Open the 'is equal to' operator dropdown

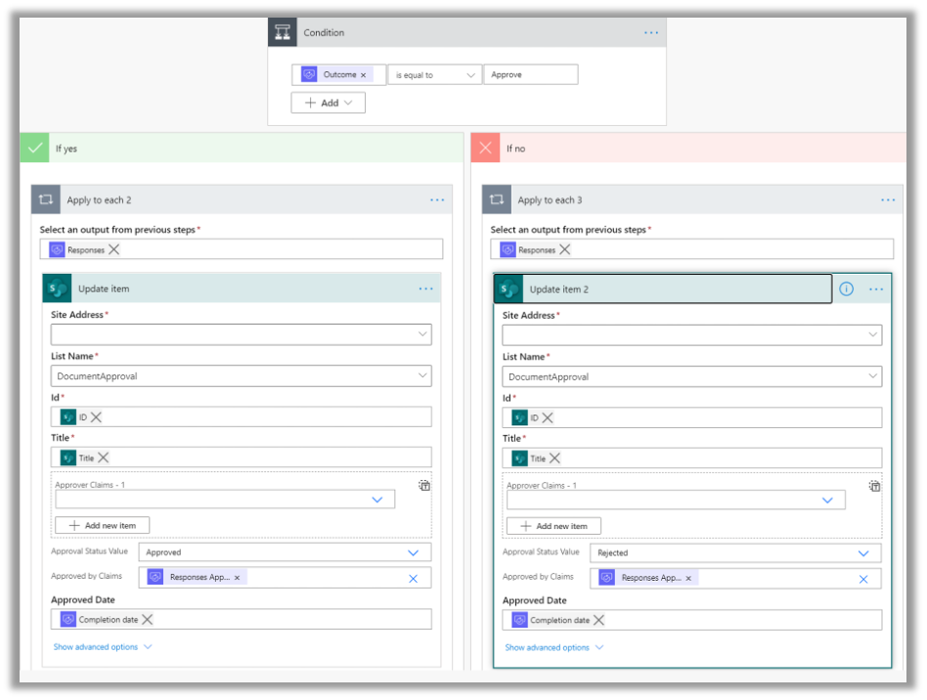coord(434,75)
